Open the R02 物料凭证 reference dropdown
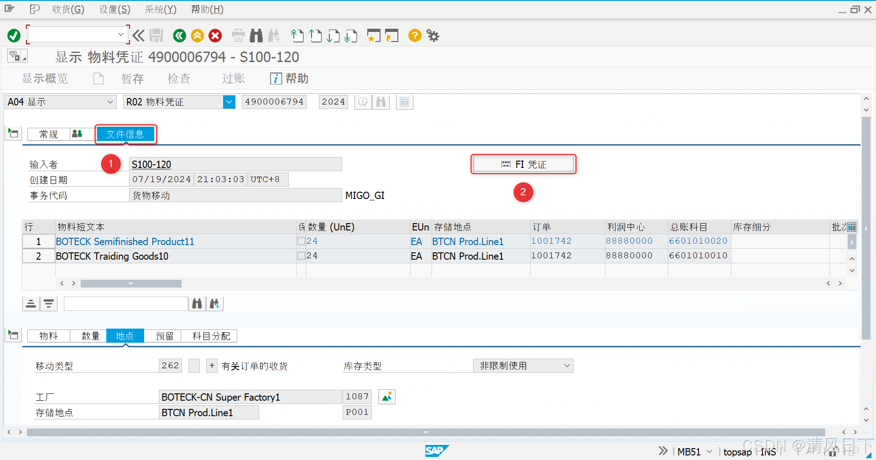 pos(229,102)
